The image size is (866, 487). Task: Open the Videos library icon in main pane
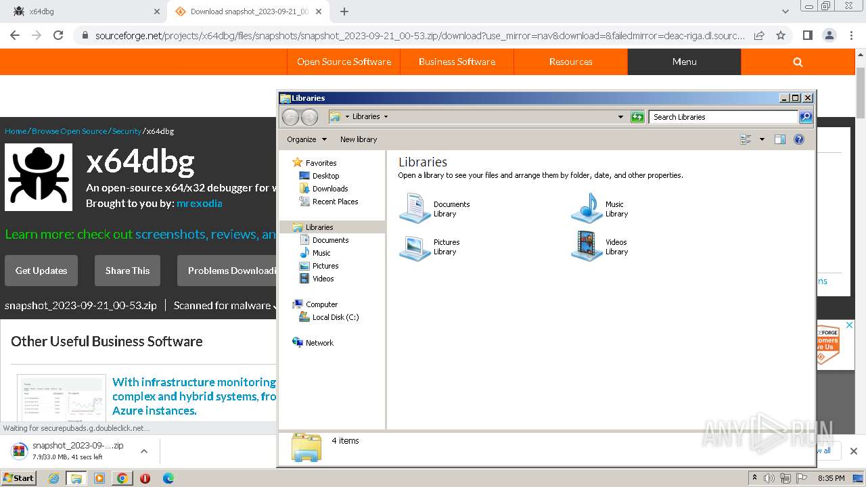587,246
